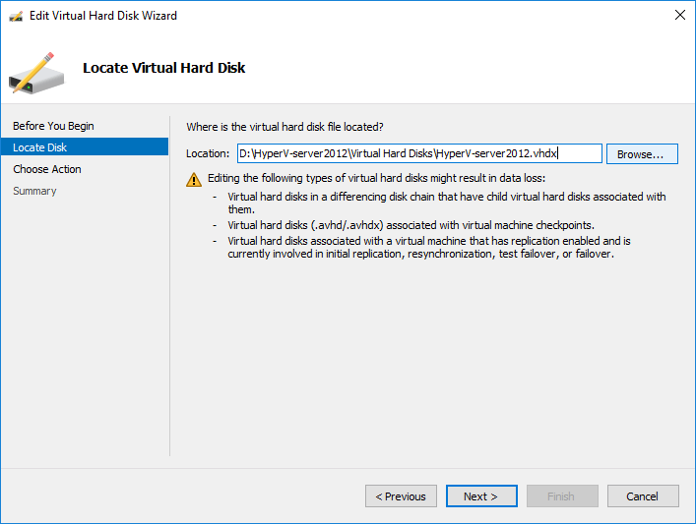Click the wizard icon in the title bar
696x524 pixels.
coord(16,16)
